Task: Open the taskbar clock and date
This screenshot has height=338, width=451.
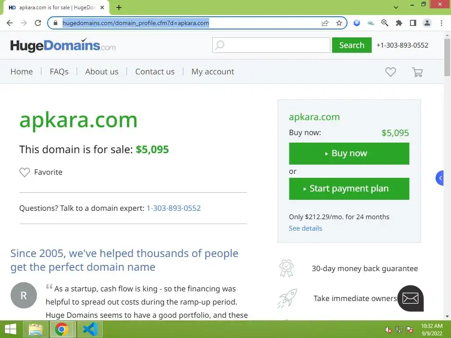Action: (432, 330)
